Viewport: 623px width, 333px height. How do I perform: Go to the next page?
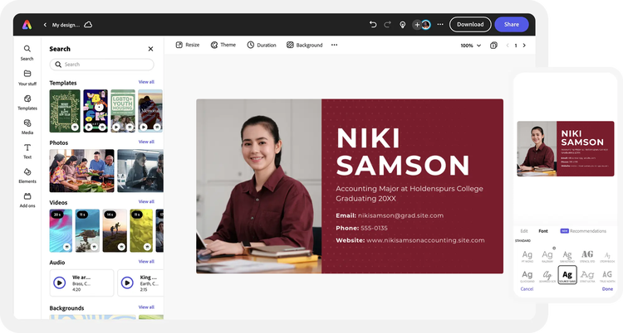(524, 46)
